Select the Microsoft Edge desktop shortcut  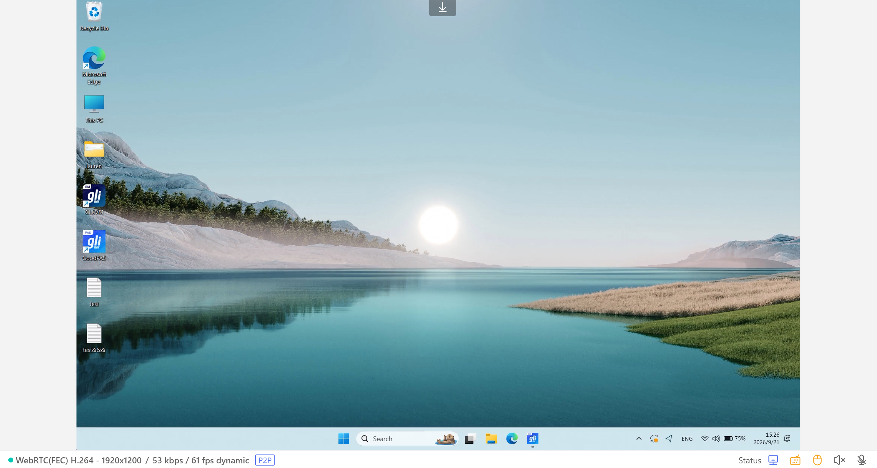[x=94, y=65]
